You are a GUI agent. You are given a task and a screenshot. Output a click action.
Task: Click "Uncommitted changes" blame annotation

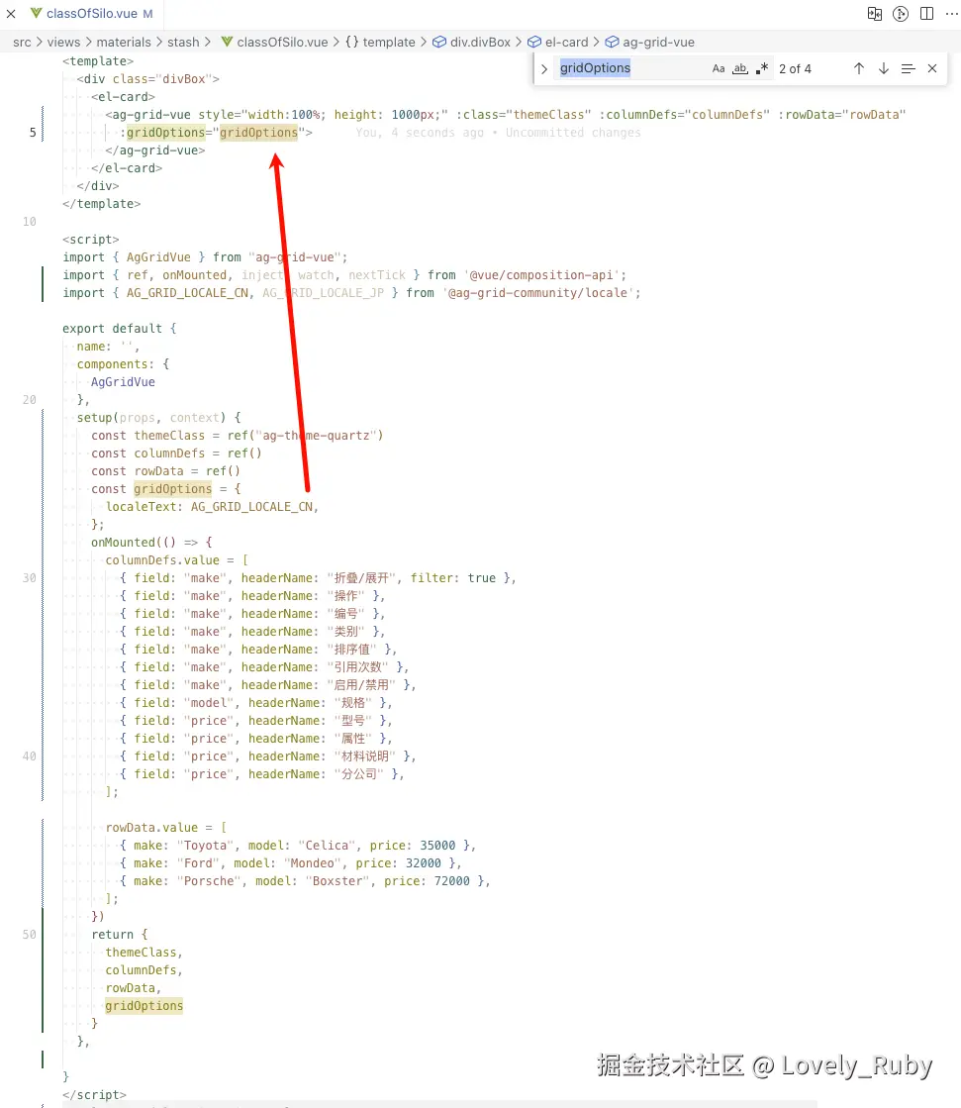tap(573, 132)
